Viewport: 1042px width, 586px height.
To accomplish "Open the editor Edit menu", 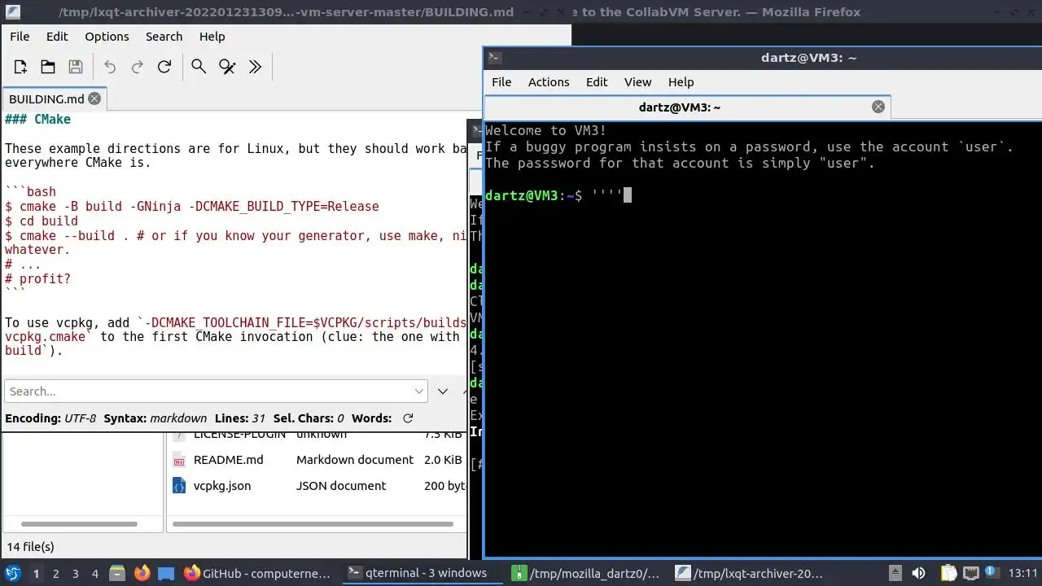I will click(57, 37).
